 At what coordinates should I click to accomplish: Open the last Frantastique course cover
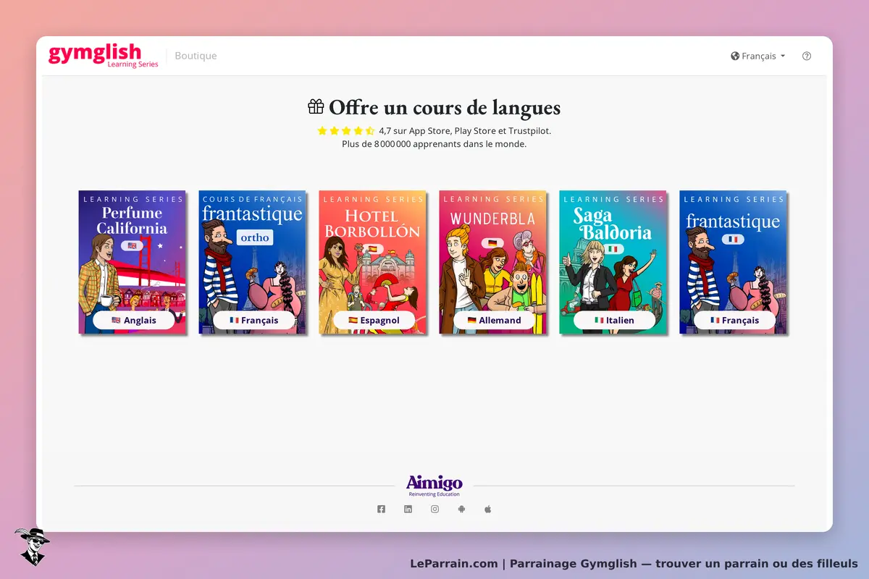point(734,262)
